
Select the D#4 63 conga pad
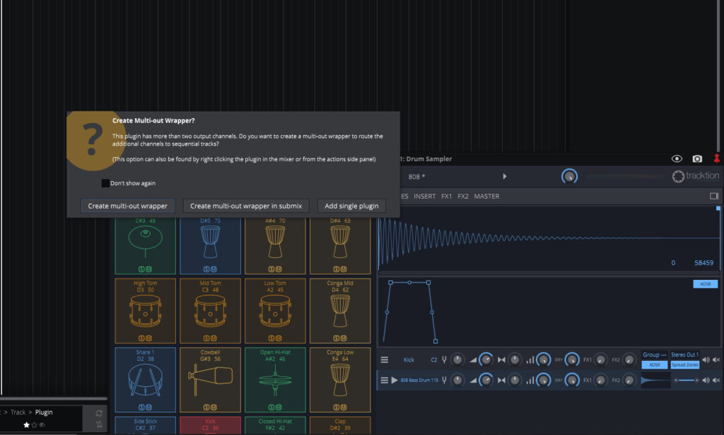click(x=340, y=245)
